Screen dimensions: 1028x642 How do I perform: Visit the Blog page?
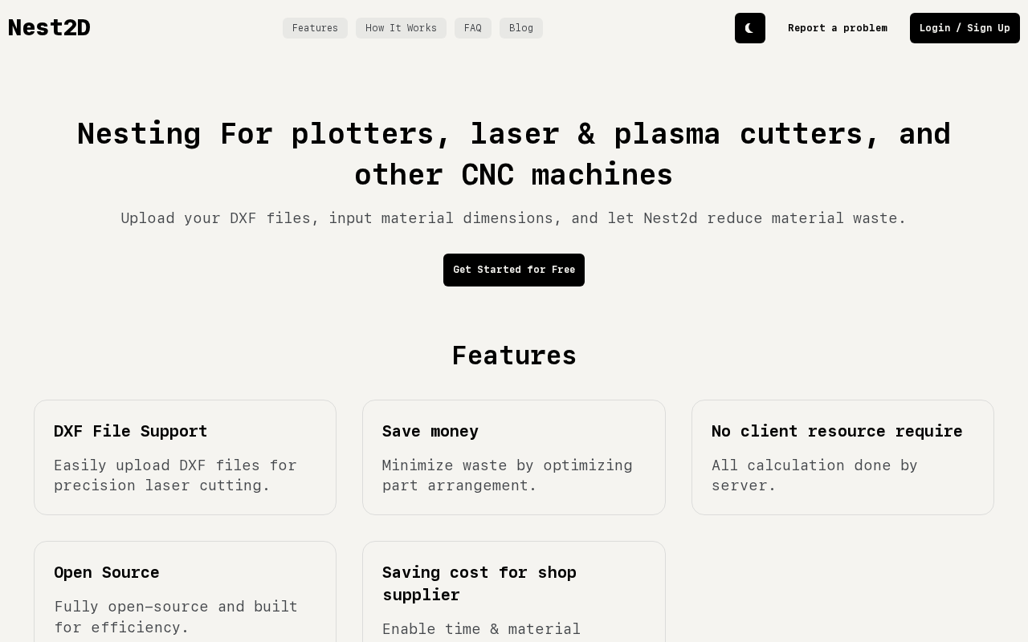click(x=521, y=28)
